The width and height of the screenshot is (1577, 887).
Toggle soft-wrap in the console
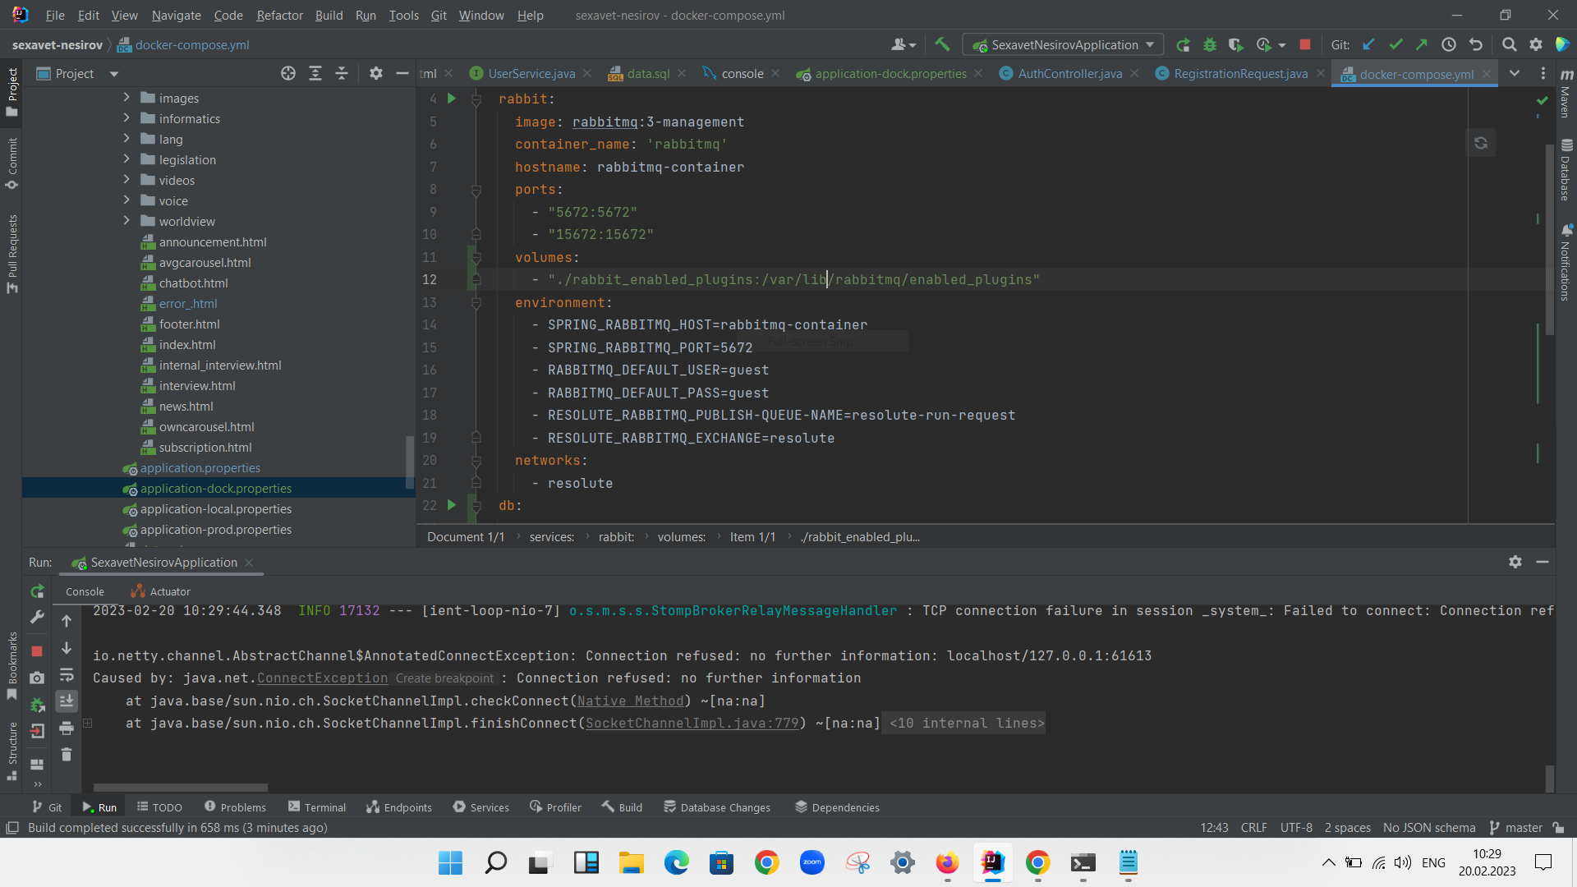click(67, 676)
